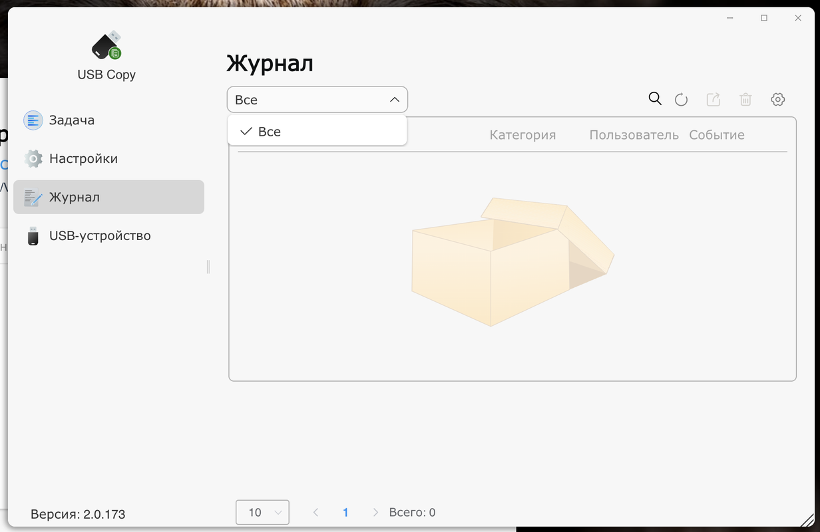Image resolution: width=820 pixels, height=532 pixels.
Task: Refresh the log list
Action: click(x=681, y=100)
